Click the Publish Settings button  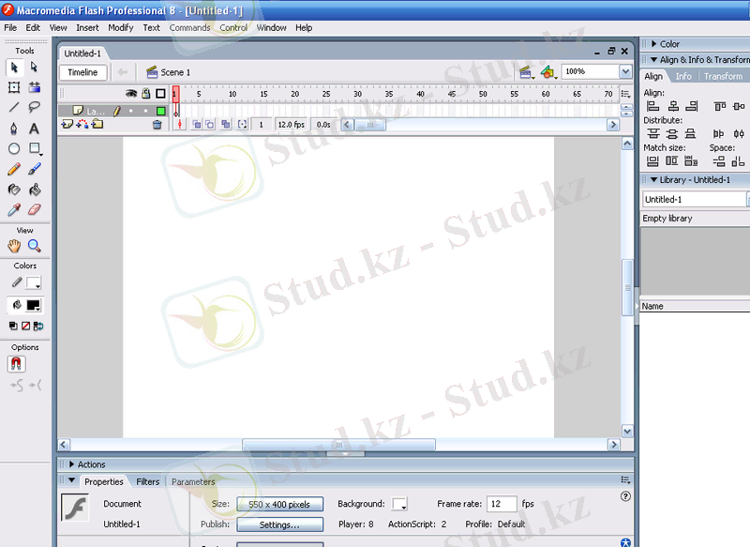(x=279, y=525)
